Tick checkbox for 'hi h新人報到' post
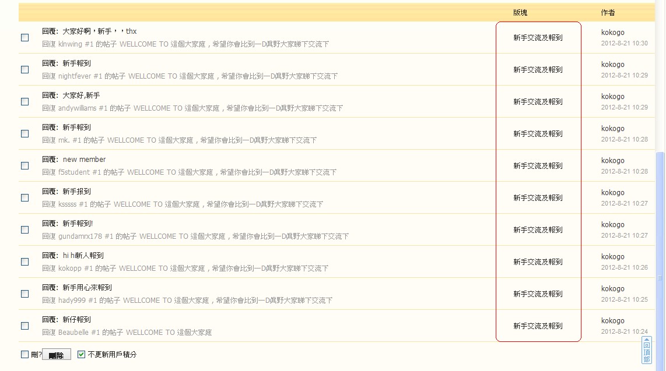The image size is (666, 371). (25, 262)
